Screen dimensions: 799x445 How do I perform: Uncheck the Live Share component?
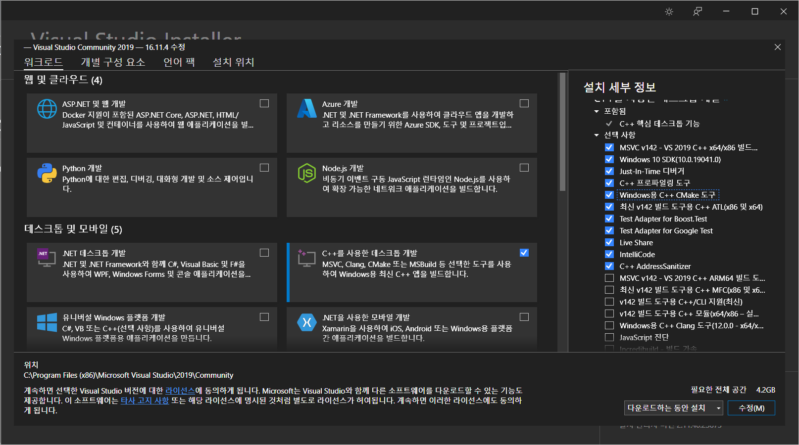tap(609, 242)
